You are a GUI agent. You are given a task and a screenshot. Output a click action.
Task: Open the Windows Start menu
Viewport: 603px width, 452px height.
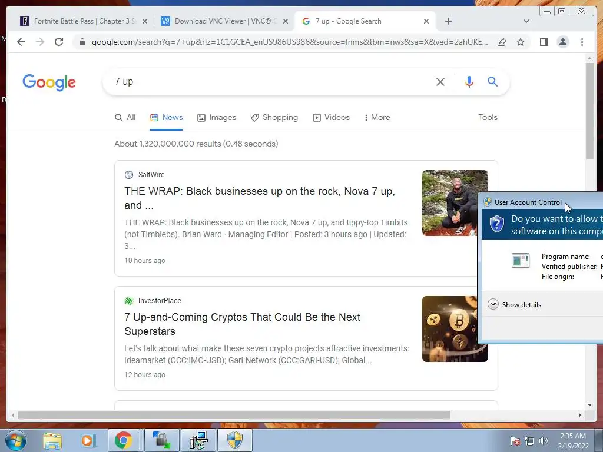pyautogui.click(x=16, y=440)
